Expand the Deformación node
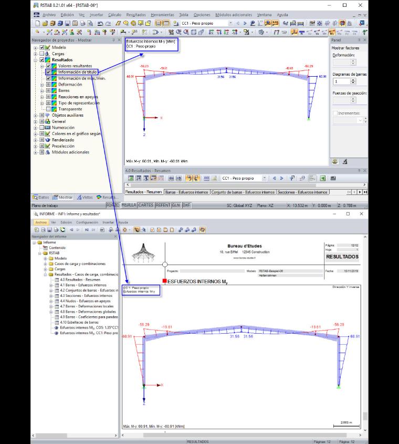This screenshot has height=444, width=399. point(42,85)
